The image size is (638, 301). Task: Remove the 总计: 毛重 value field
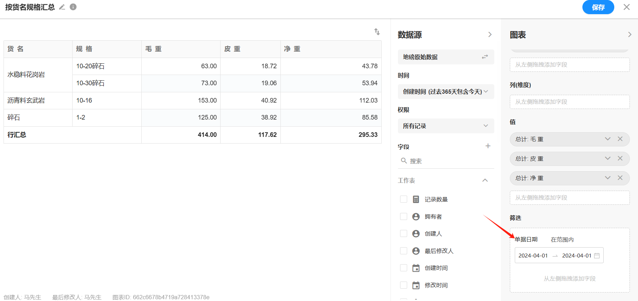(x=620, y=139)
